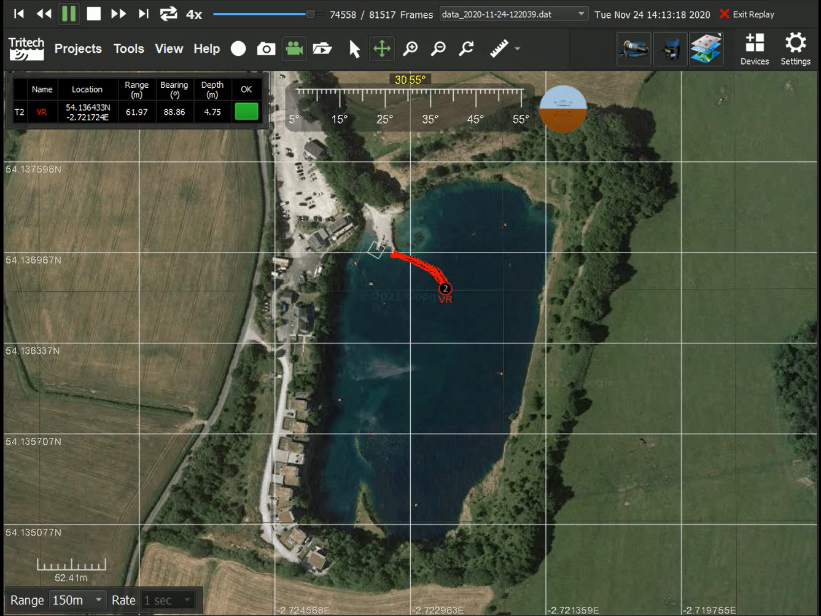Open the map layers icon

[706, 49]
